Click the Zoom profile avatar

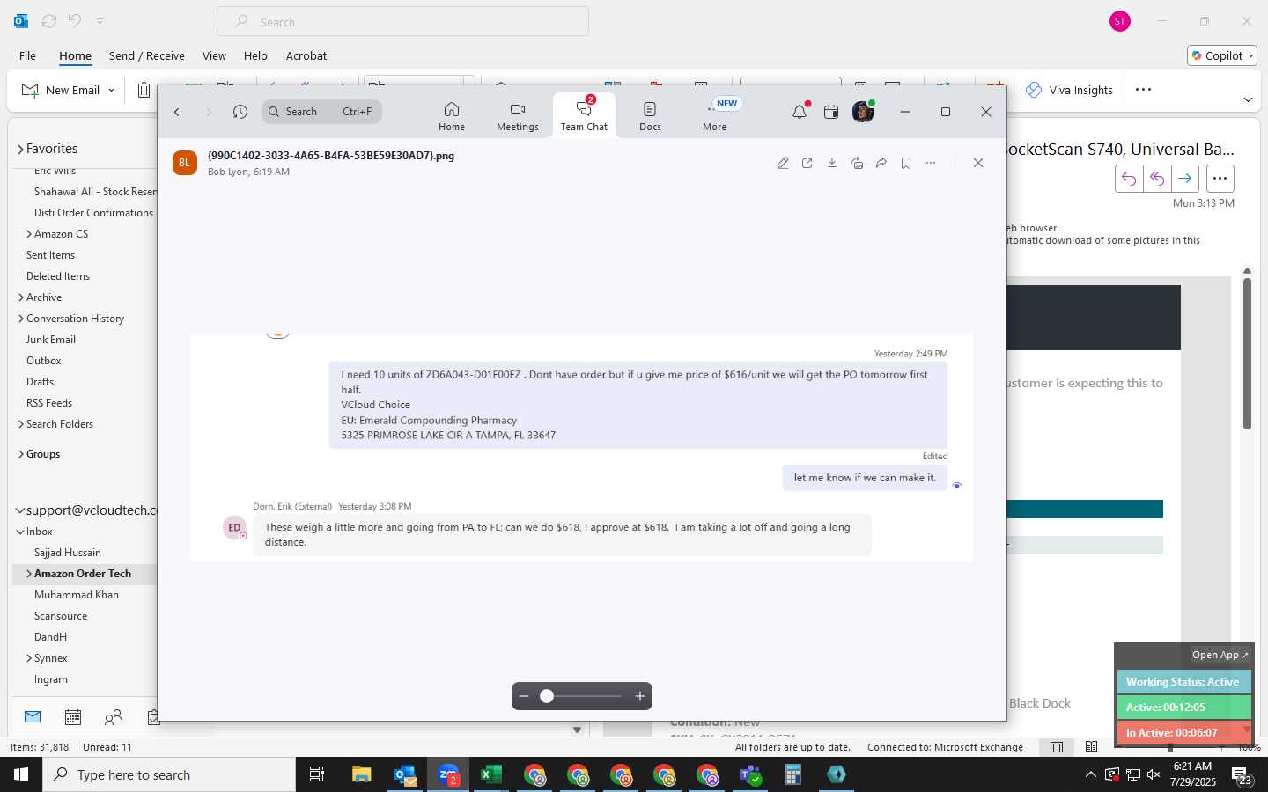(x=863, y=112)
